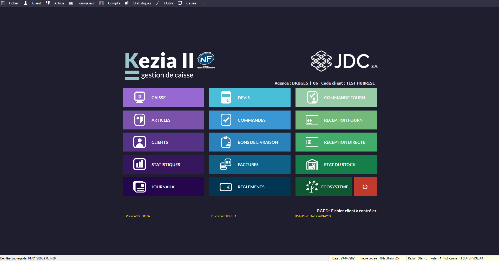The width and height of the screenshot is (499, 261).
Task: Open the Compta menu
Action: click(x=114, y=3)
